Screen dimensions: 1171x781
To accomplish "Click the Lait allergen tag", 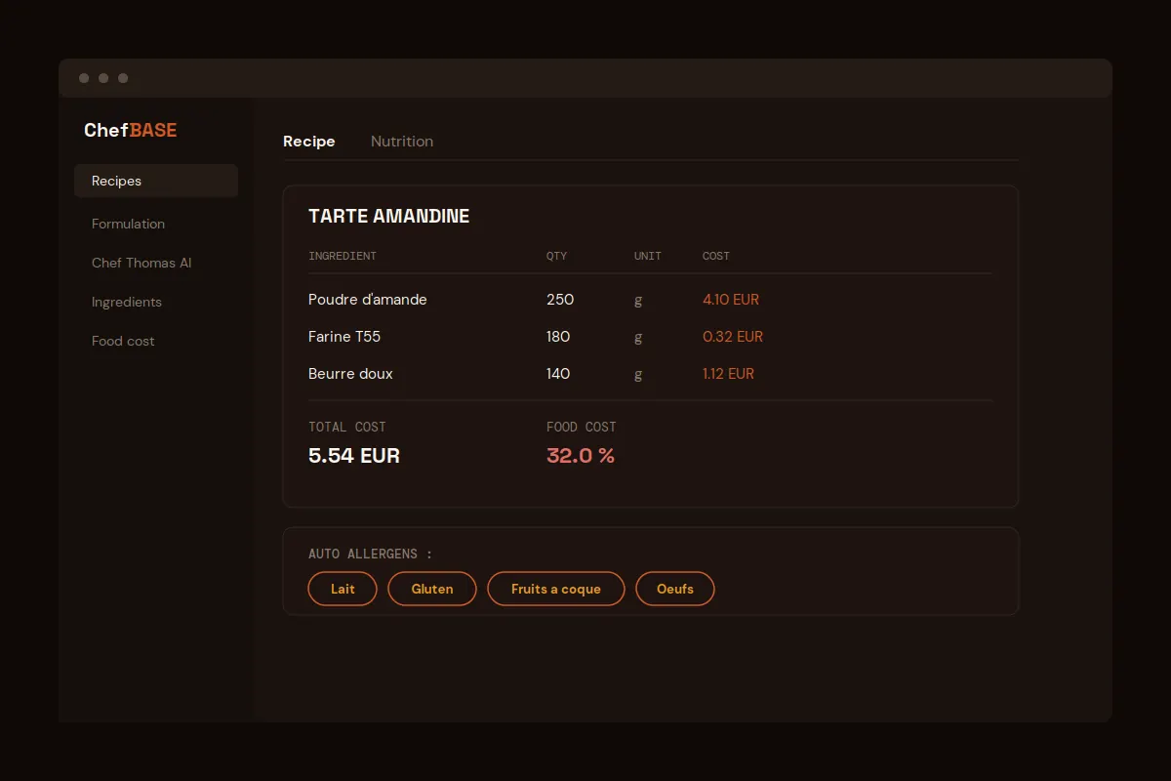I will [x=343, y=589].
